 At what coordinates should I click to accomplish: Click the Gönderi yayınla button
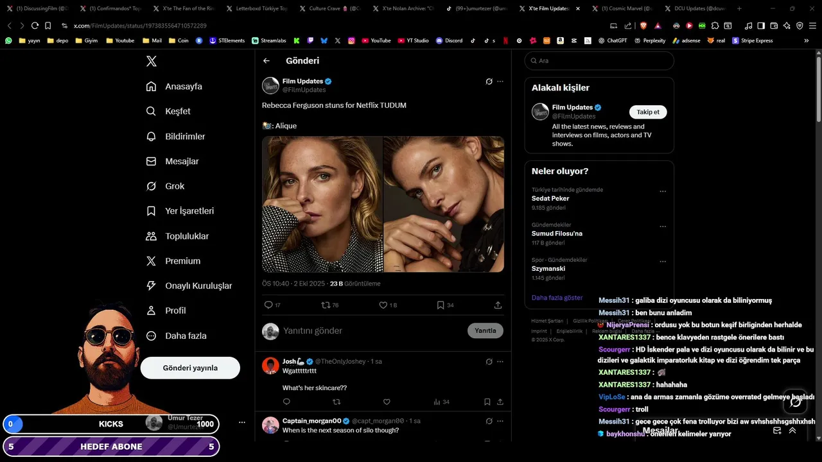(190, 368)
